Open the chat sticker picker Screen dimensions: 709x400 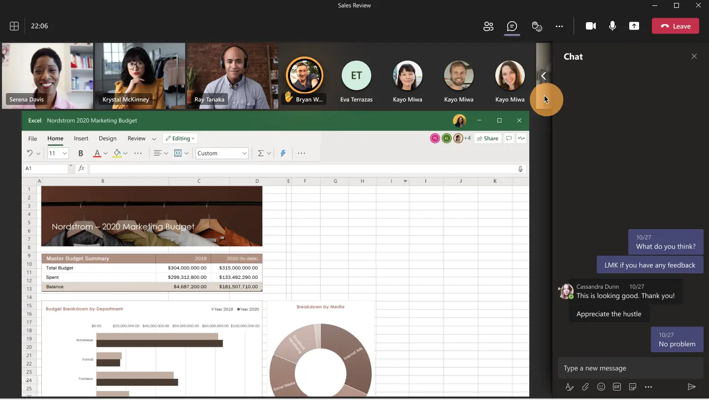(632, 387)
